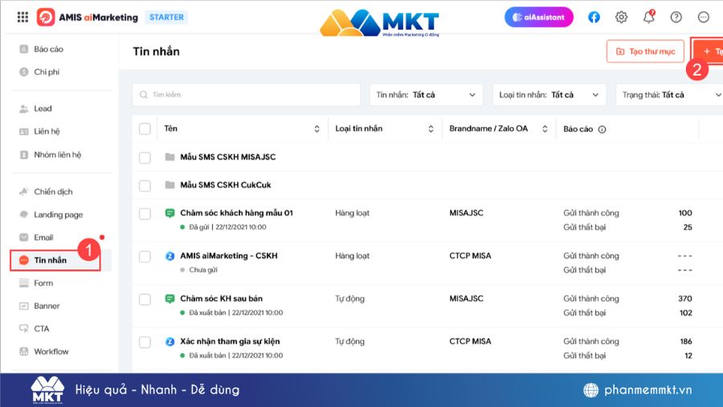Click the Banner sidebar icon
The image size is (723, 407).
[23, 306]
